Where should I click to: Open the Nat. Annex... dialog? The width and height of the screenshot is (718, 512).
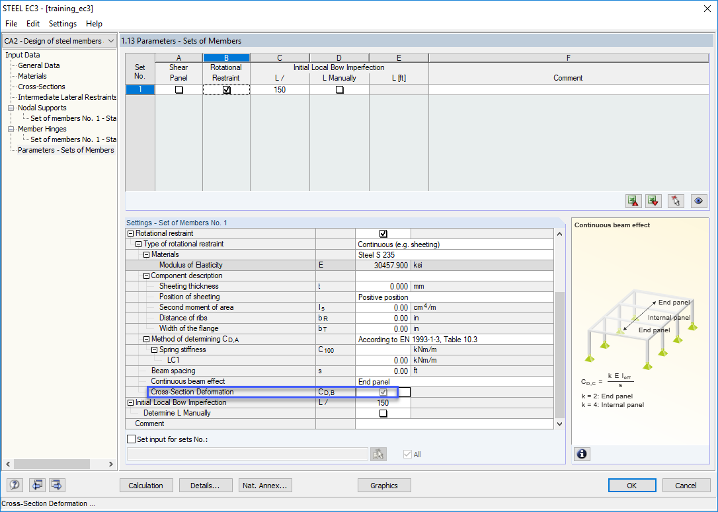[x=264, y=486]
